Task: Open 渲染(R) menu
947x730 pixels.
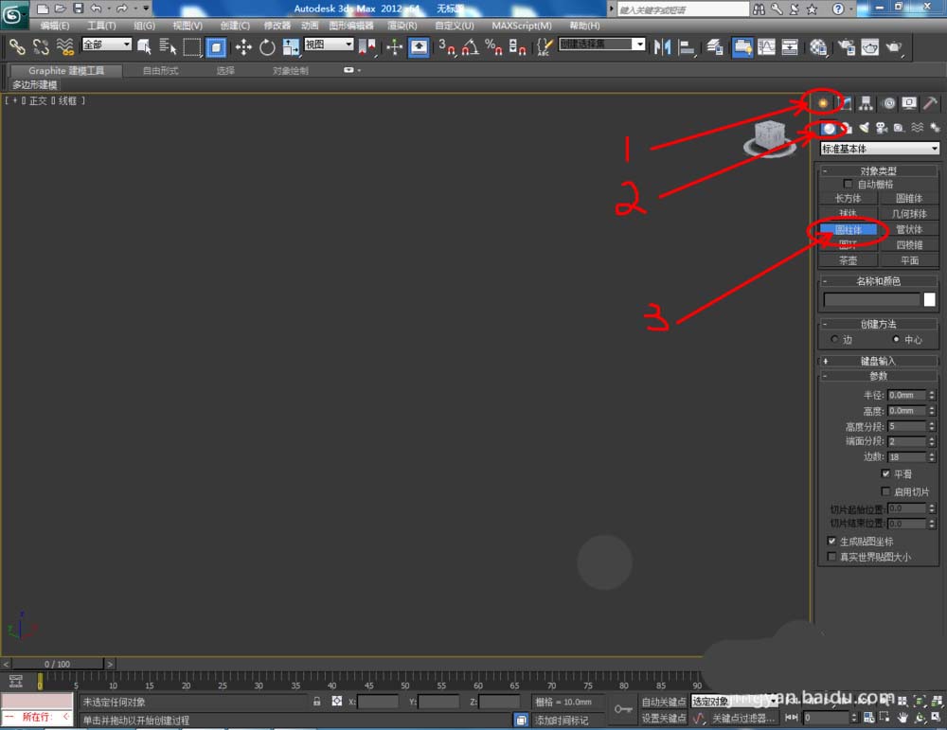Action: (x=402, y=26)
